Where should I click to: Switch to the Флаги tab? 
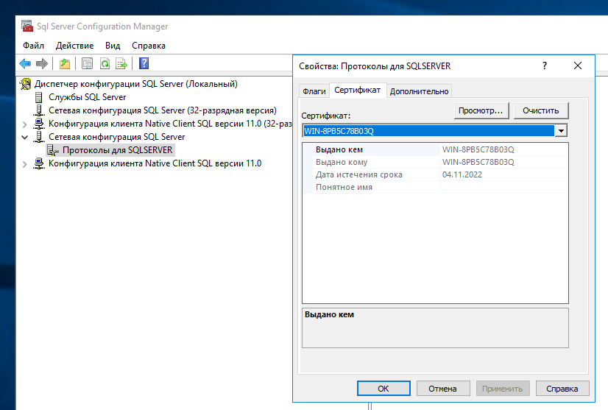[x=314, y=91]
